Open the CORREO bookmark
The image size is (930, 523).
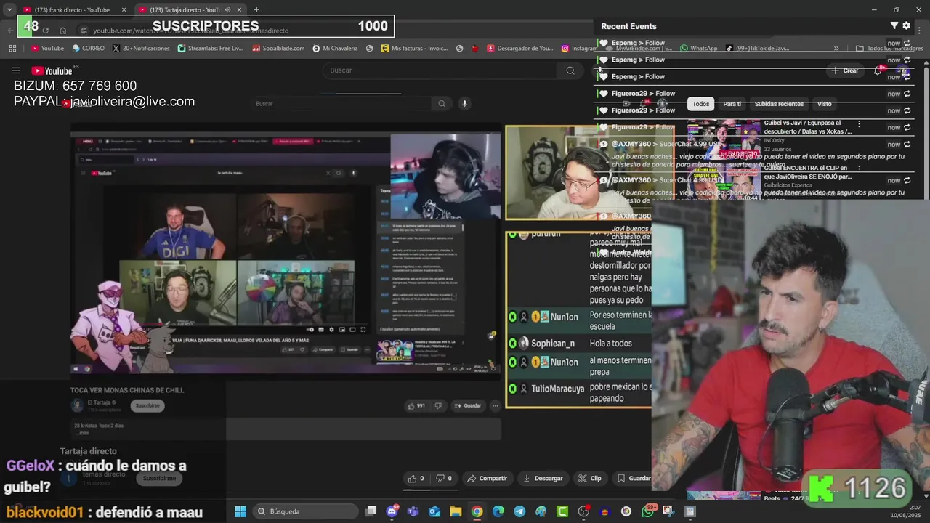point(89,49)
